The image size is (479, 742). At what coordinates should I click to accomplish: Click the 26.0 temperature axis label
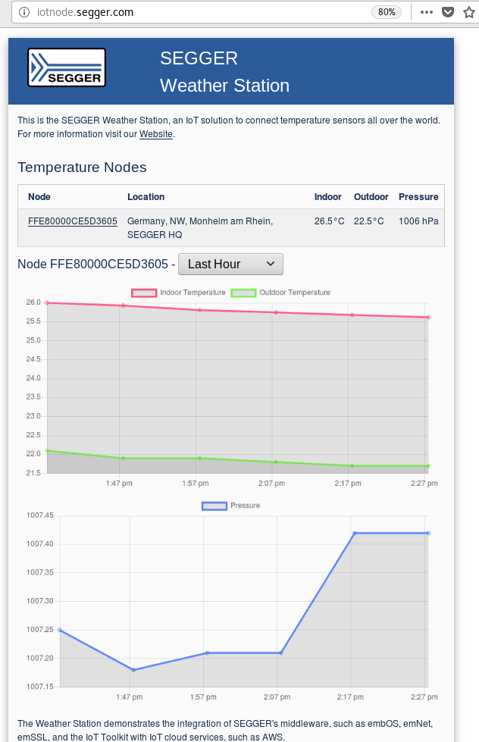tap(33, 302)
